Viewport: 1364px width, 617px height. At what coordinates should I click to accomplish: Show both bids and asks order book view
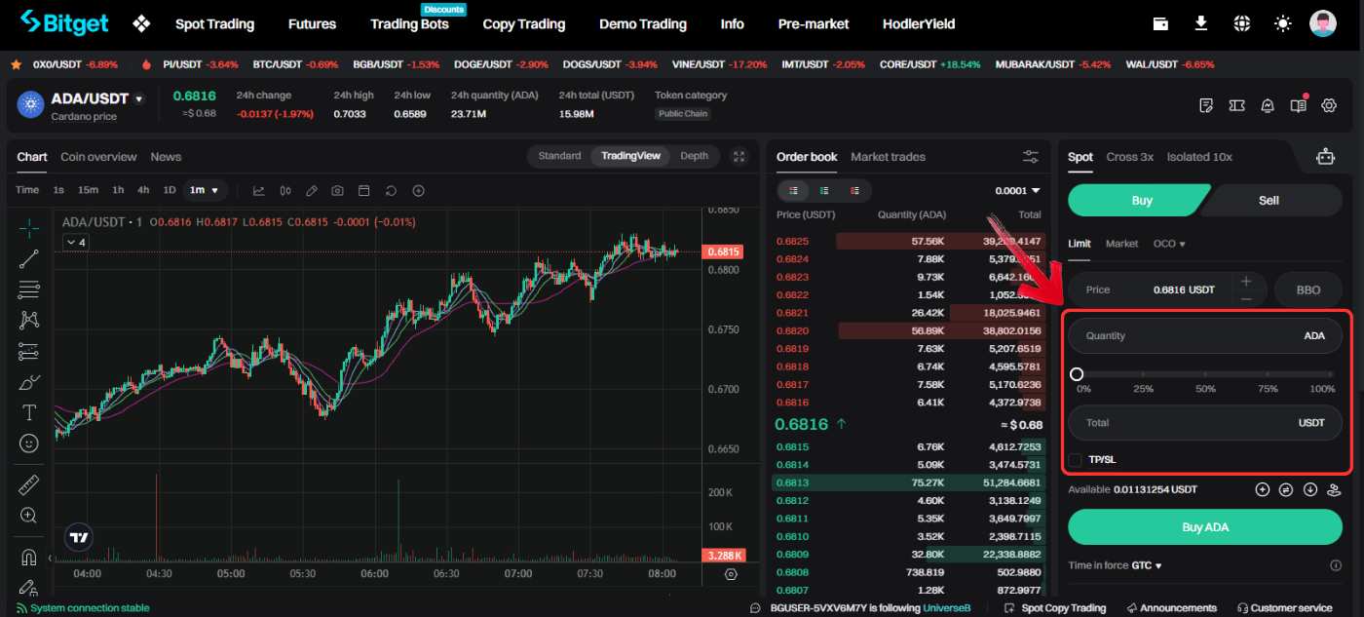click(x=794, y=191)
